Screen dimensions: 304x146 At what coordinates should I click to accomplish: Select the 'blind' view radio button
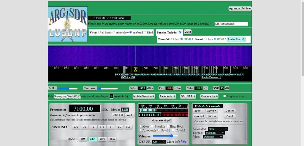145,32
